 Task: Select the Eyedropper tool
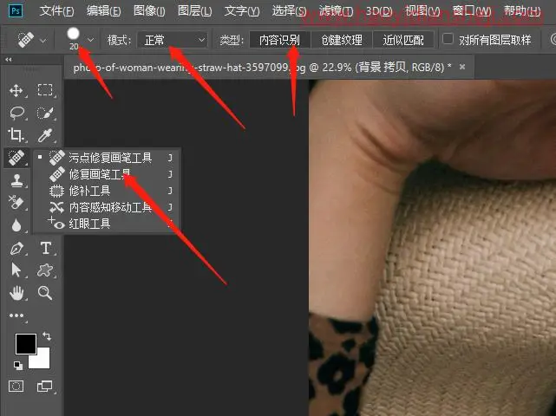(45, 135)
